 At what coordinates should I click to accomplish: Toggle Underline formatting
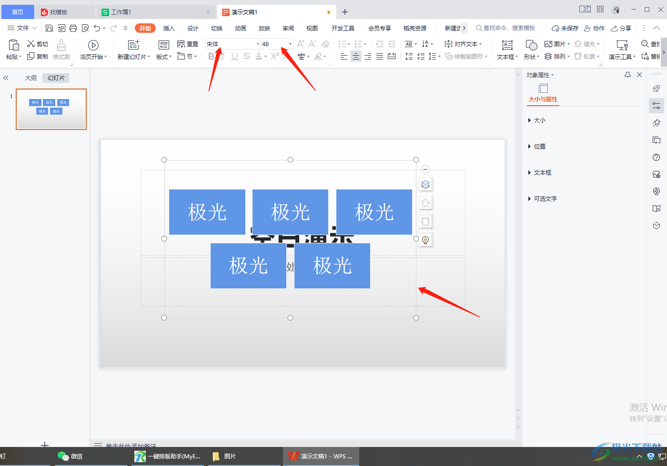click(234, 56)
